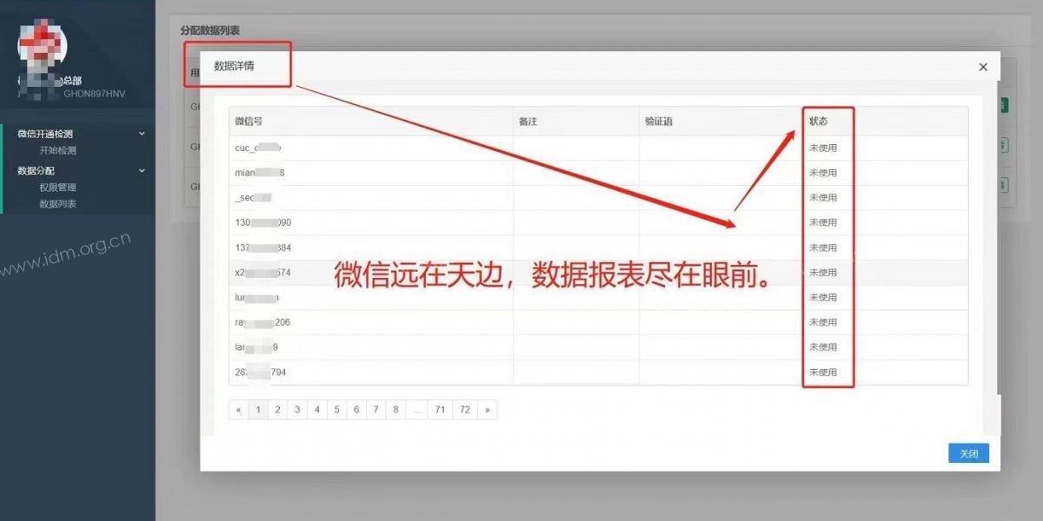Click the 备注 column header
This screenshot has width=1043, height=521.
coord(528,122)
